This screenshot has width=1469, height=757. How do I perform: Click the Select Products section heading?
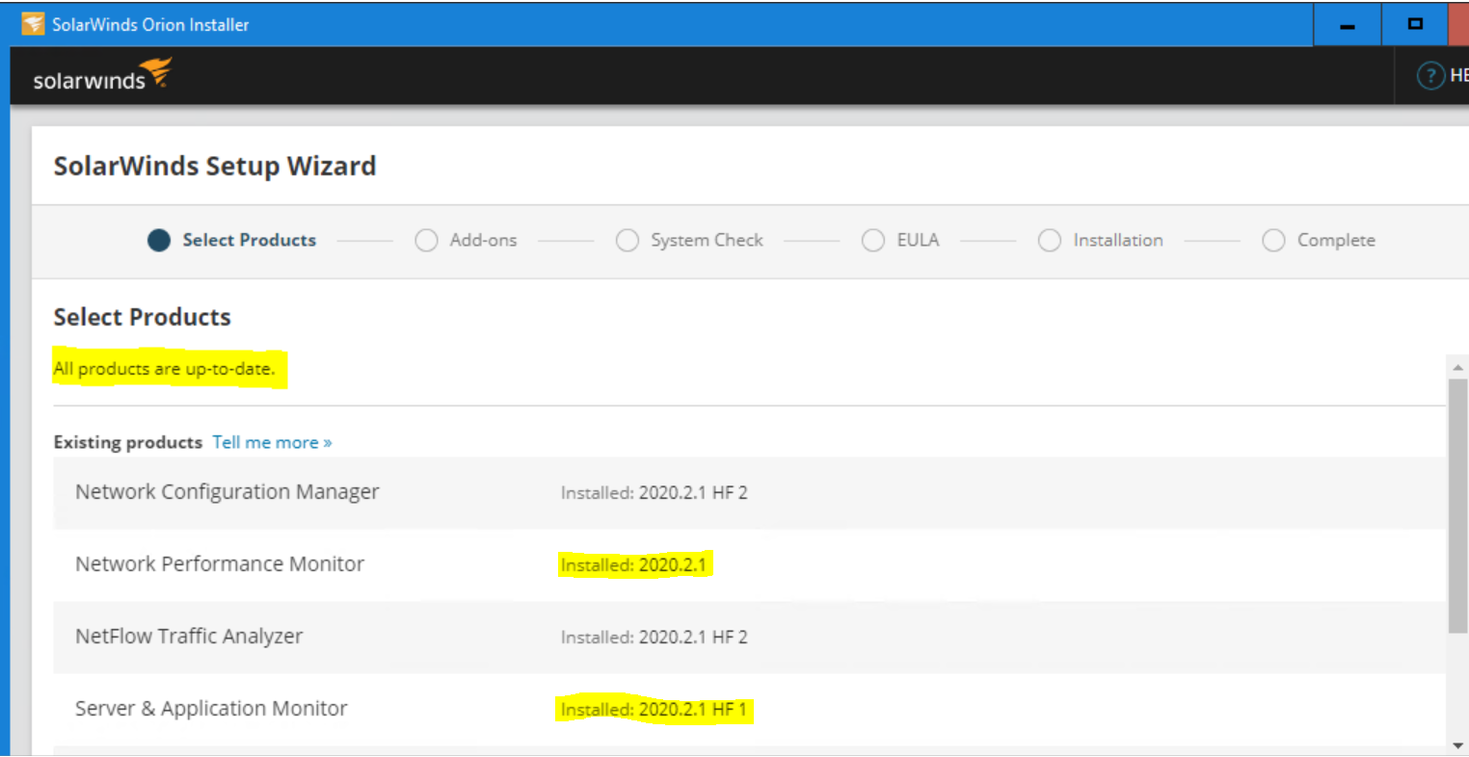(x=143, y=317)
